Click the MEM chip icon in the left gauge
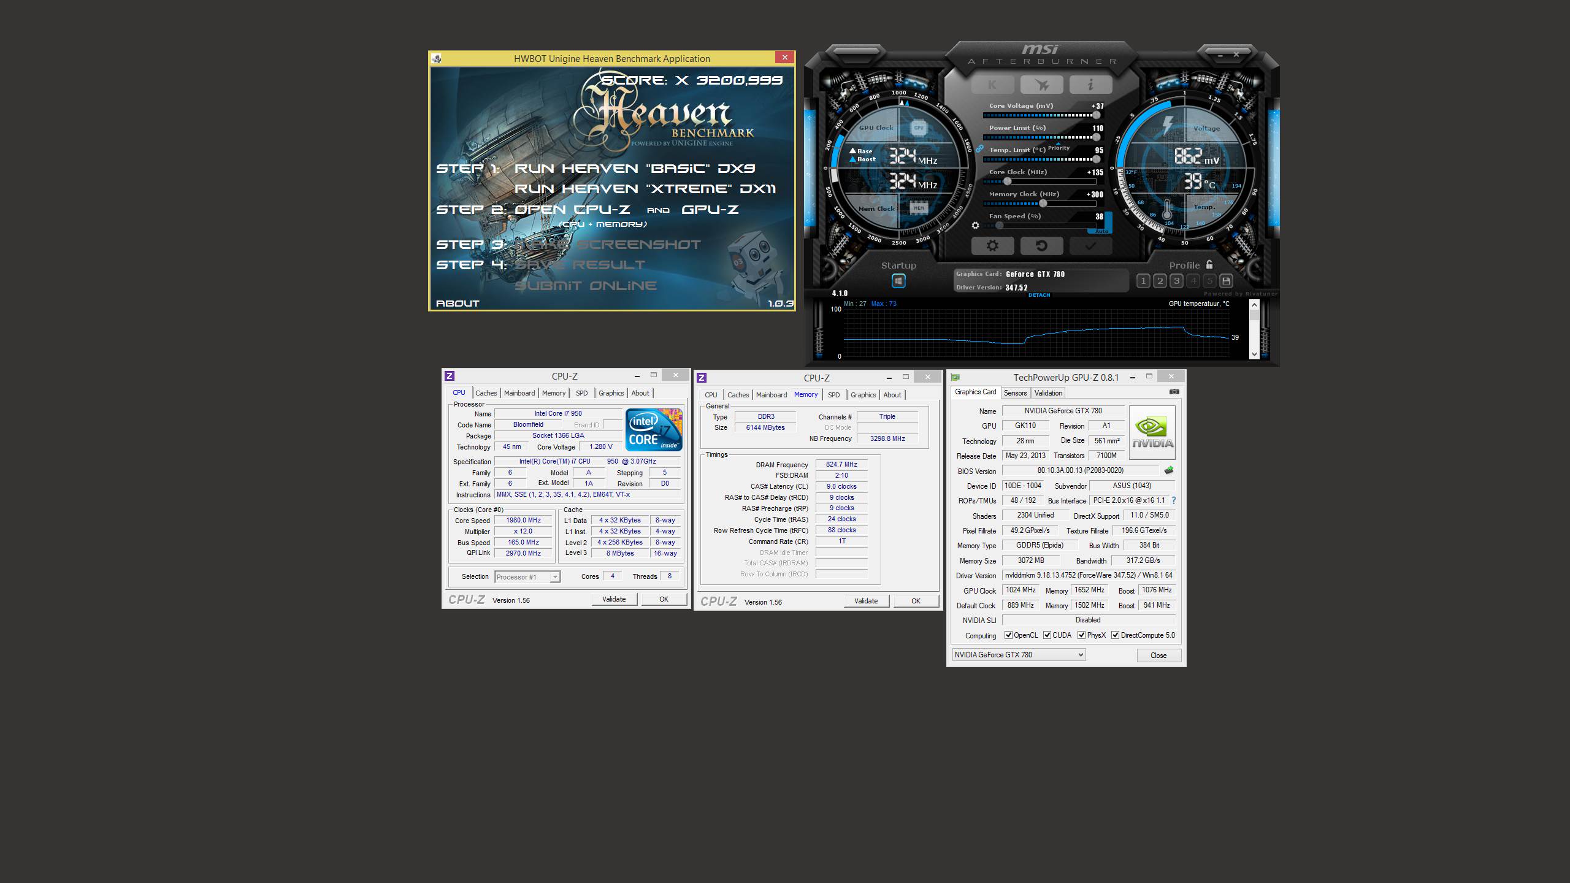 point(919,208)
